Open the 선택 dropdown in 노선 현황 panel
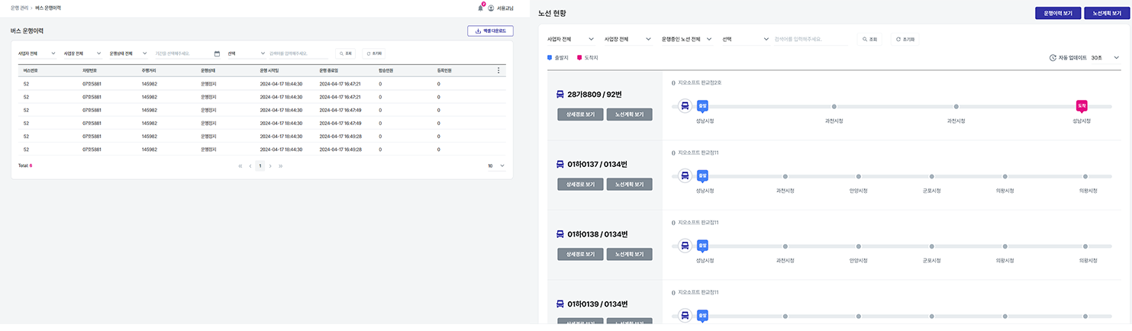 pos(745,39)
